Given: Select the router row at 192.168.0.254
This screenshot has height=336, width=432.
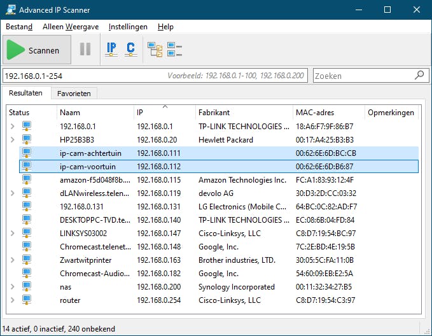Looking at the screenshot, I should point(70,300).
